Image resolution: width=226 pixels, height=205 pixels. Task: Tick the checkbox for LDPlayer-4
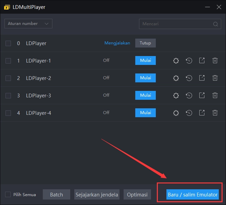[x=8, y=113]
